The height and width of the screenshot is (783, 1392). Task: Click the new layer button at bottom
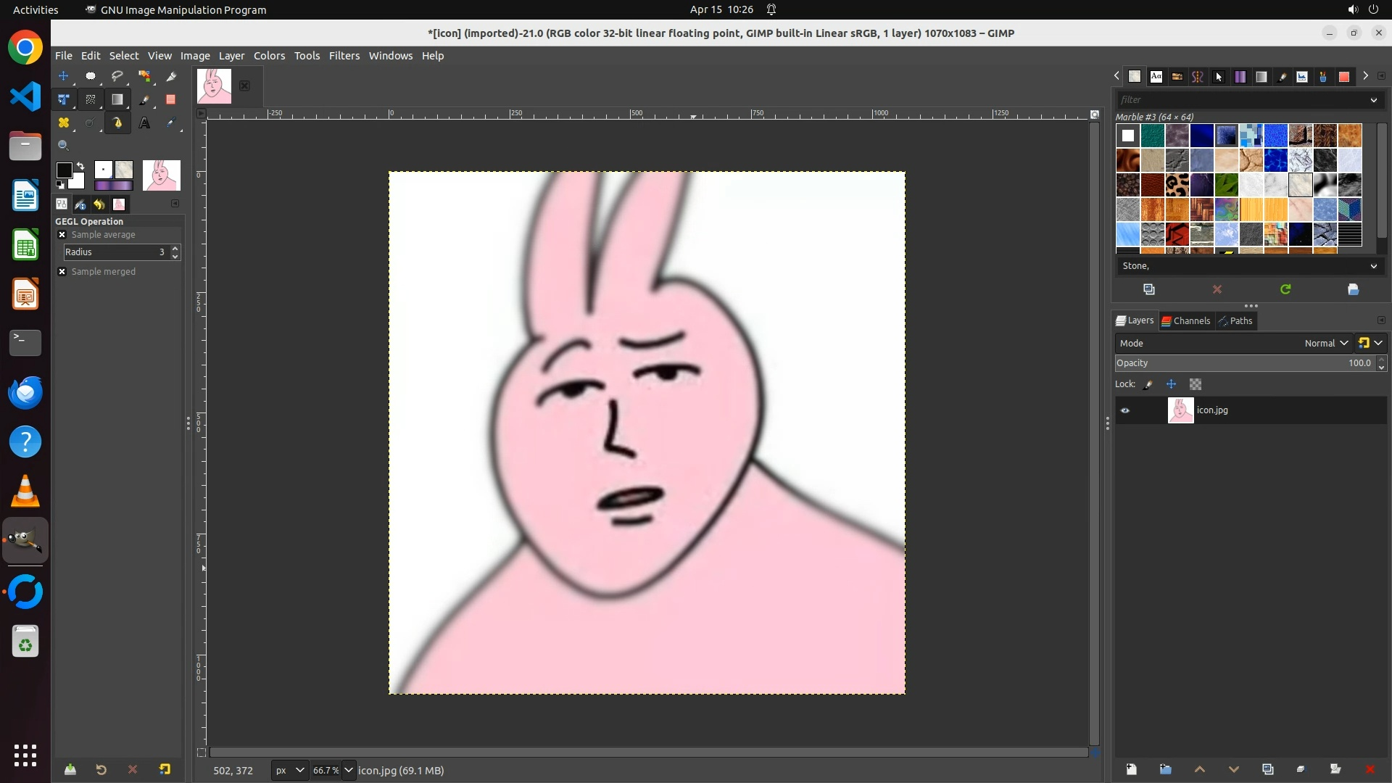tap(1131, 769)
